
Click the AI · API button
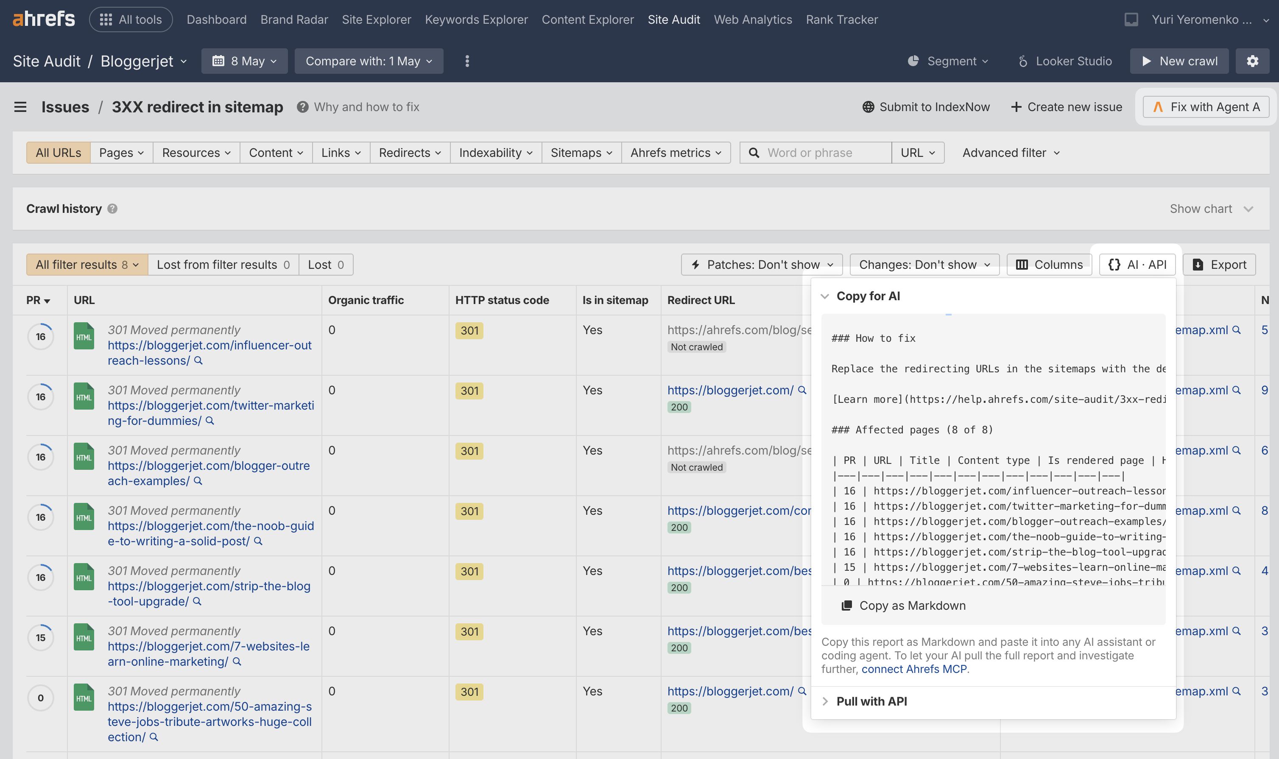[1137, 265]
